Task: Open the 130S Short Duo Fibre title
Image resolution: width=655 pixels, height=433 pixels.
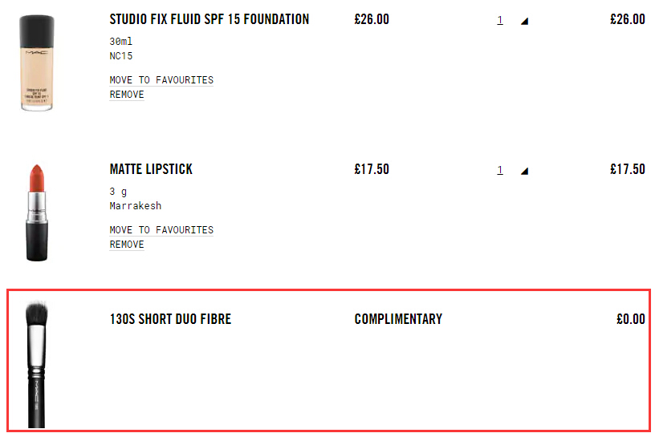Action: pyautogui.click(x=170, y=319)
